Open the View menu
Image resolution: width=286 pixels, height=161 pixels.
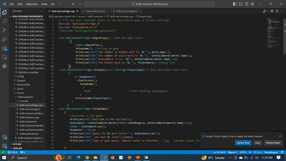(x=44, y=4)
